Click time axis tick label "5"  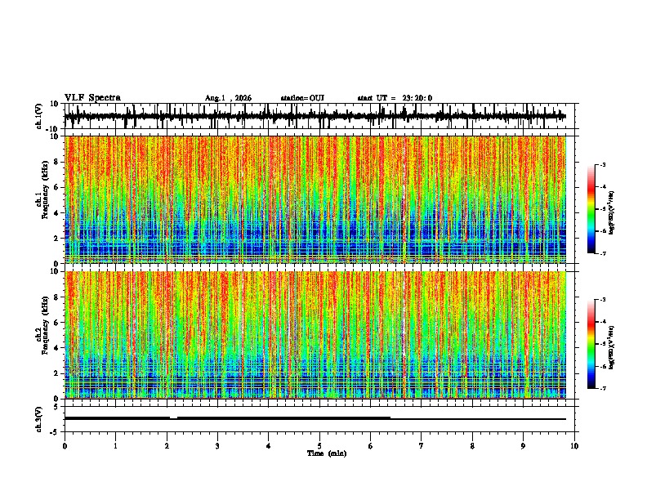[x=319, y=446]
